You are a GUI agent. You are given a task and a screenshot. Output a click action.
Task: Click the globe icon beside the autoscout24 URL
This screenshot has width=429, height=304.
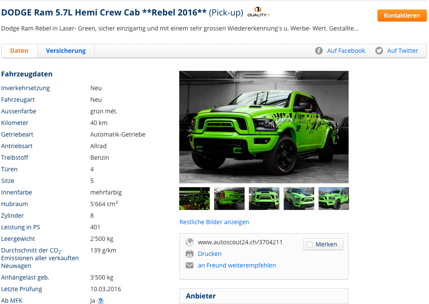click(190, 242)
